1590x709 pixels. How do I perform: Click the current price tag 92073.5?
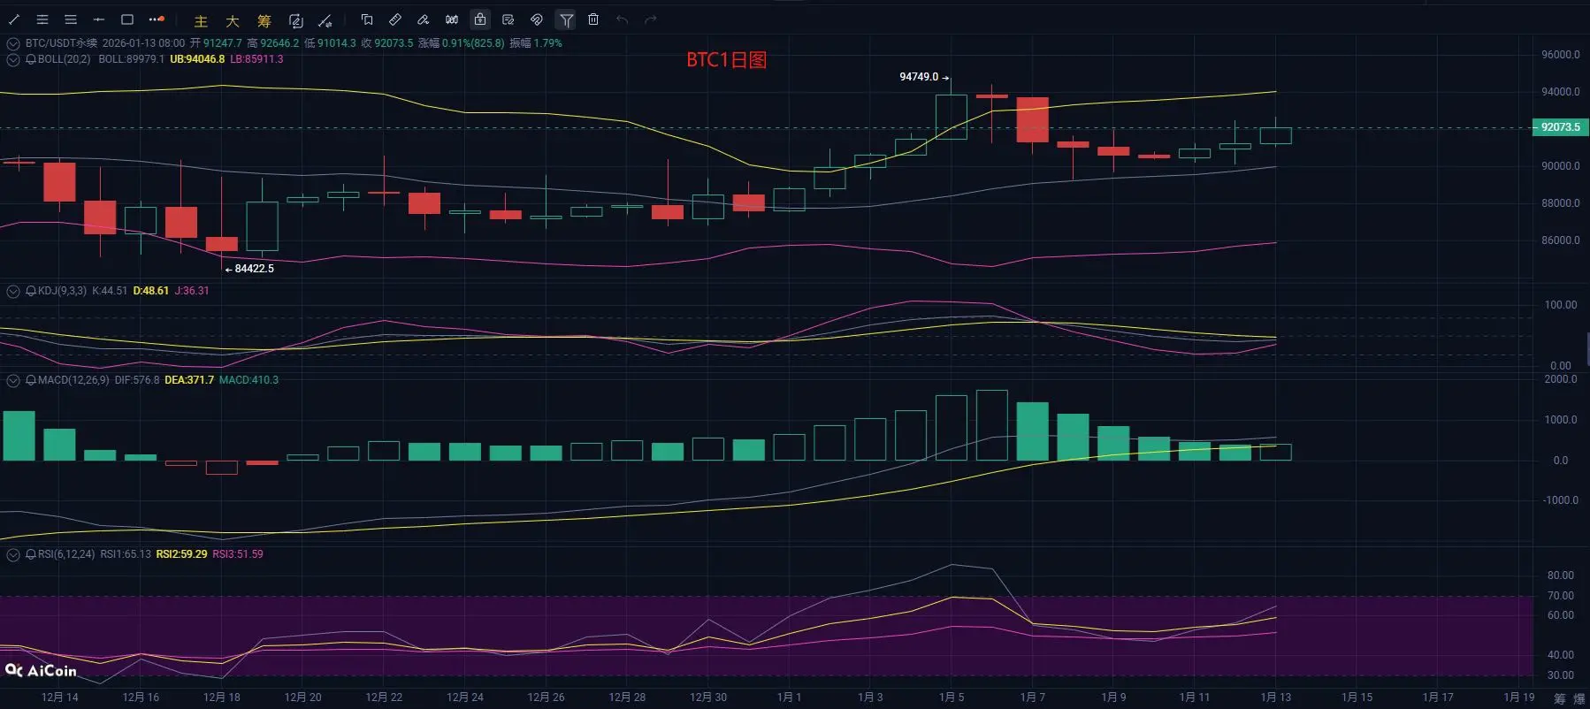click(1560, 127)
